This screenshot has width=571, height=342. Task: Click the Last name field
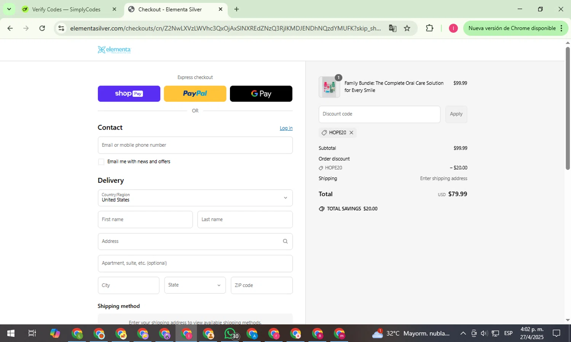click(x=245, y=220)
